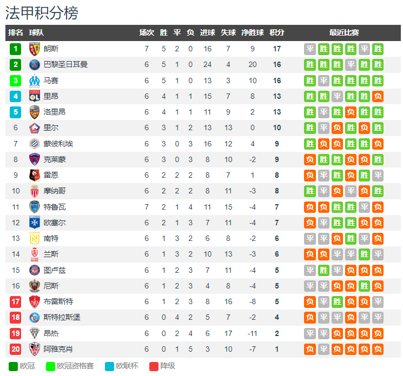Select the cyan 欧联杯 legend swatch
The width and height of the screenshot is (403, 376).
[x=110, y=366]
